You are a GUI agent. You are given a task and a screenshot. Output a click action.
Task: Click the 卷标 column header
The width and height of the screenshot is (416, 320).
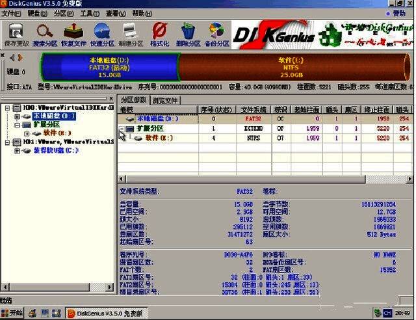click(x=158, y=110)
